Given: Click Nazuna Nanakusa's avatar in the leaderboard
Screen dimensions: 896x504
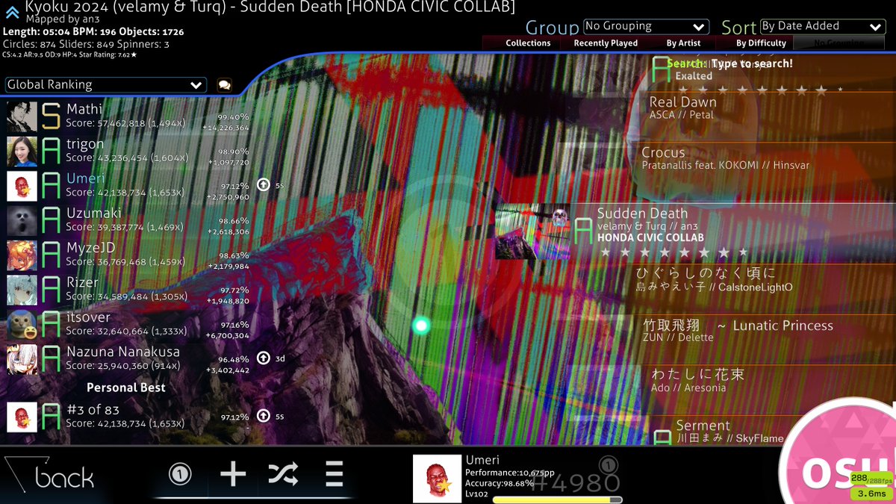Looking at the screenshot, I should 22,360.
